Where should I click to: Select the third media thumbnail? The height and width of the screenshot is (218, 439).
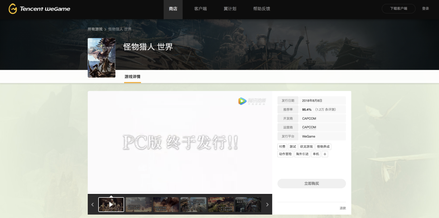tap(166, 205)
